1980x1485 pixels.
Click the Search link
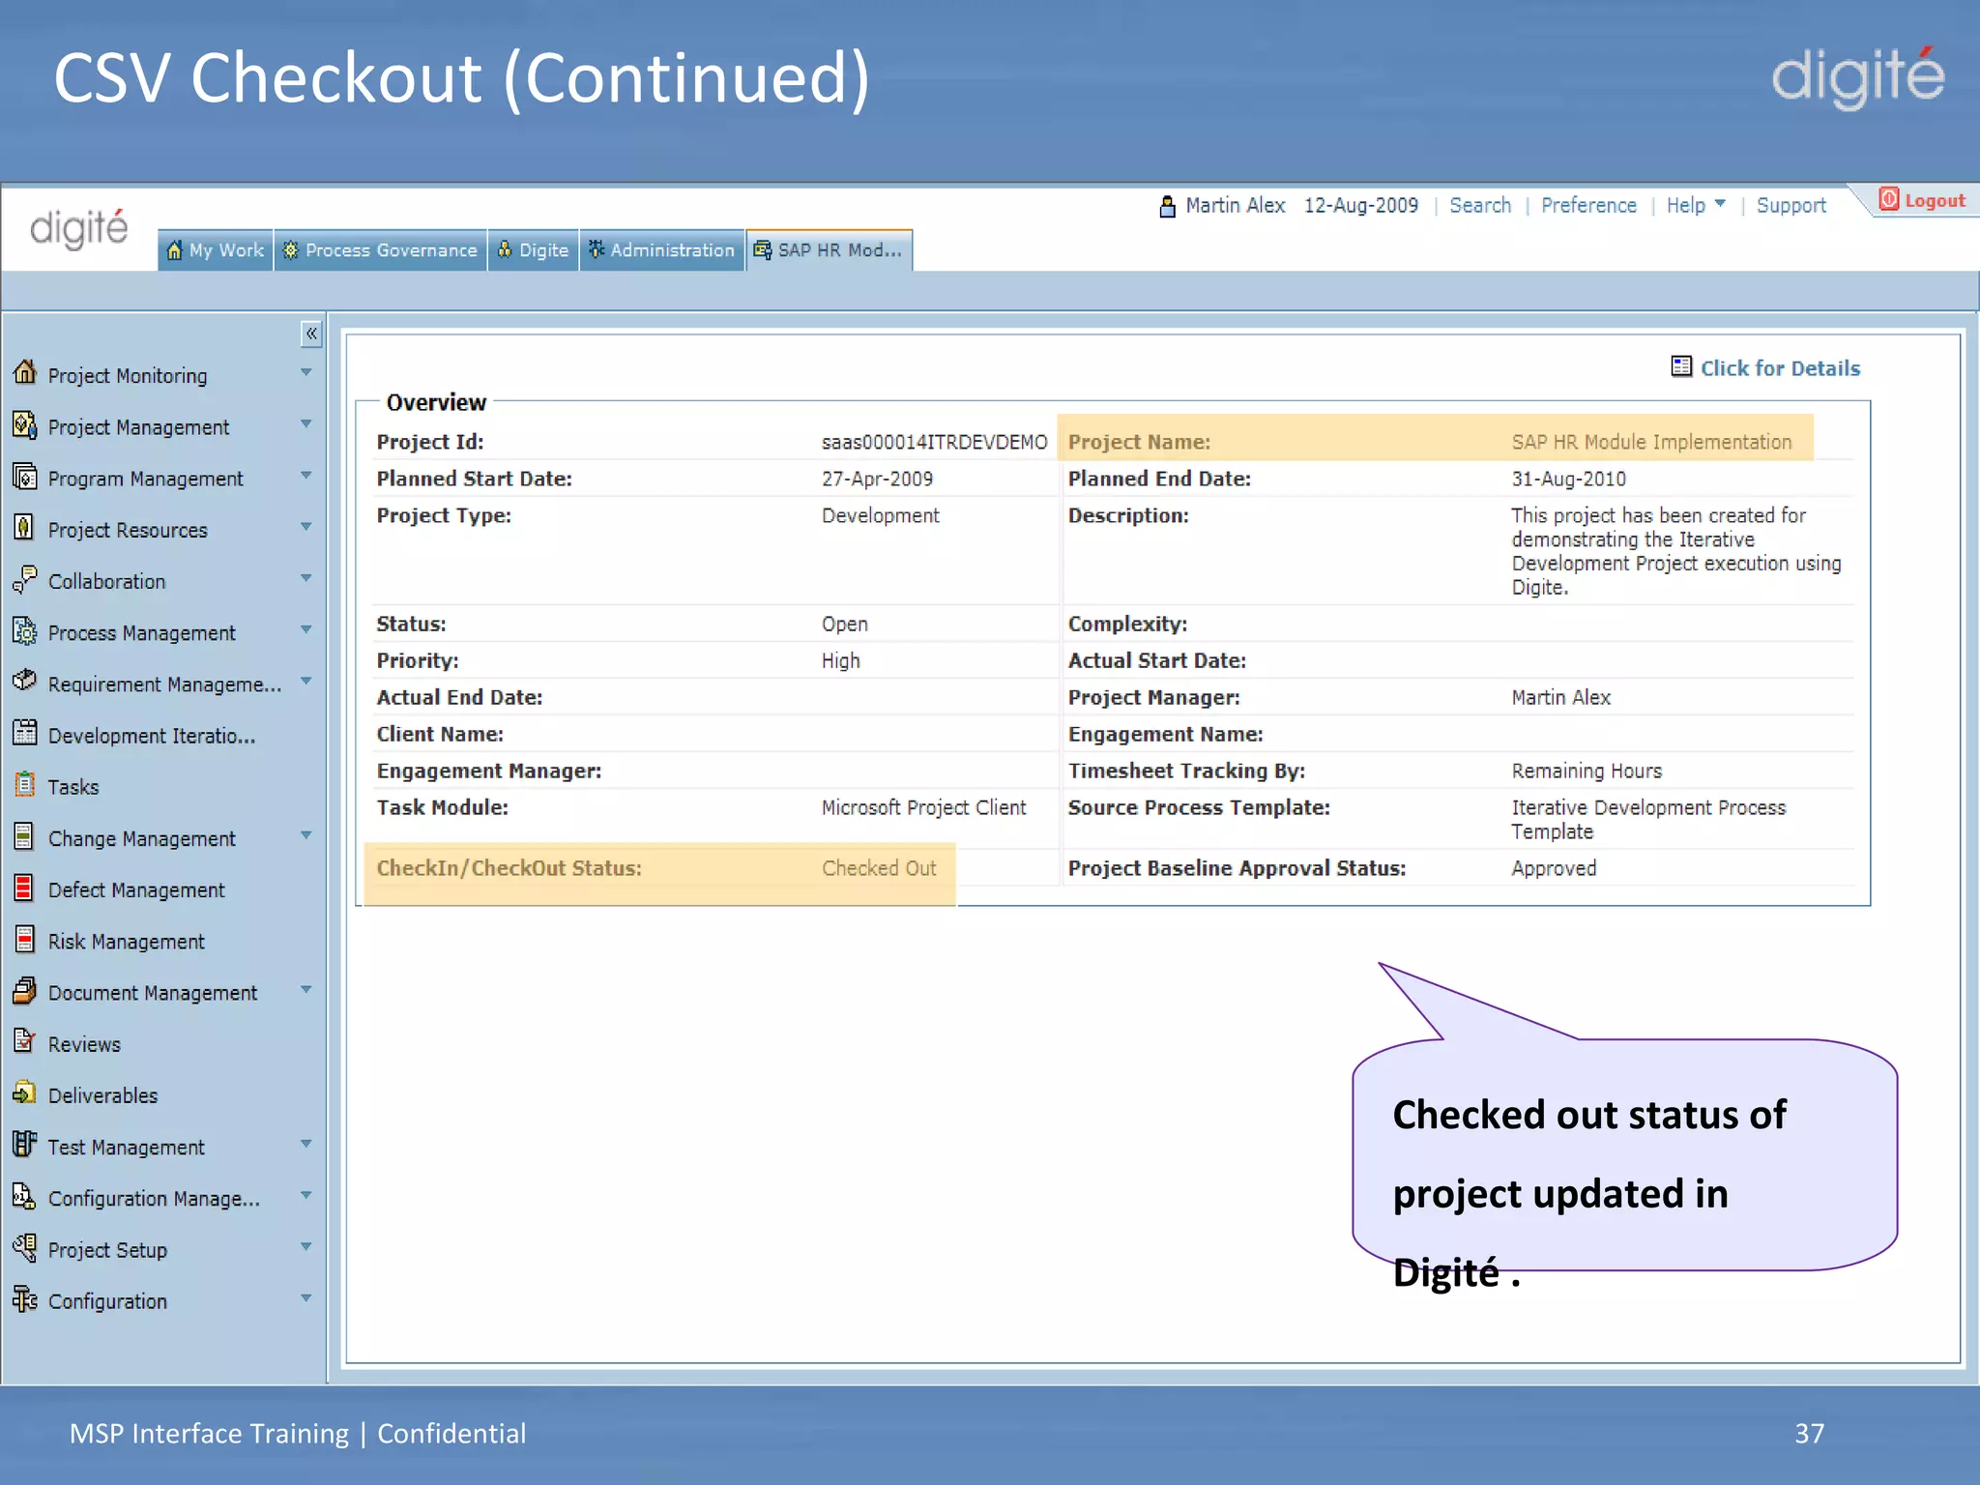click(1480, 205)
